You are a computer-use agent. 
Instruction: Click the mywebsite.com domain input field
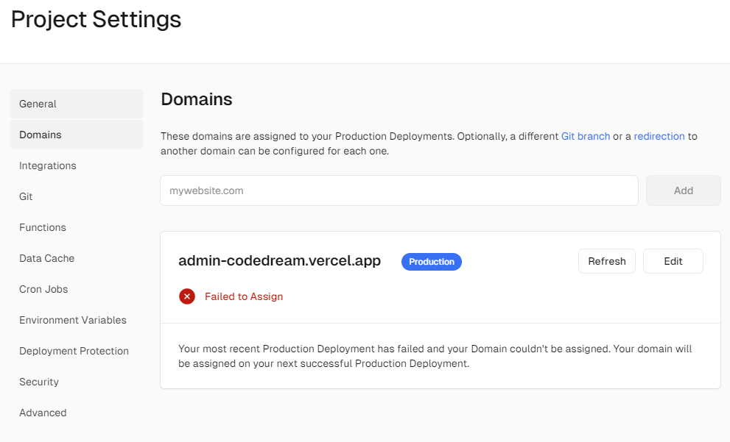(x=399, y=190)
